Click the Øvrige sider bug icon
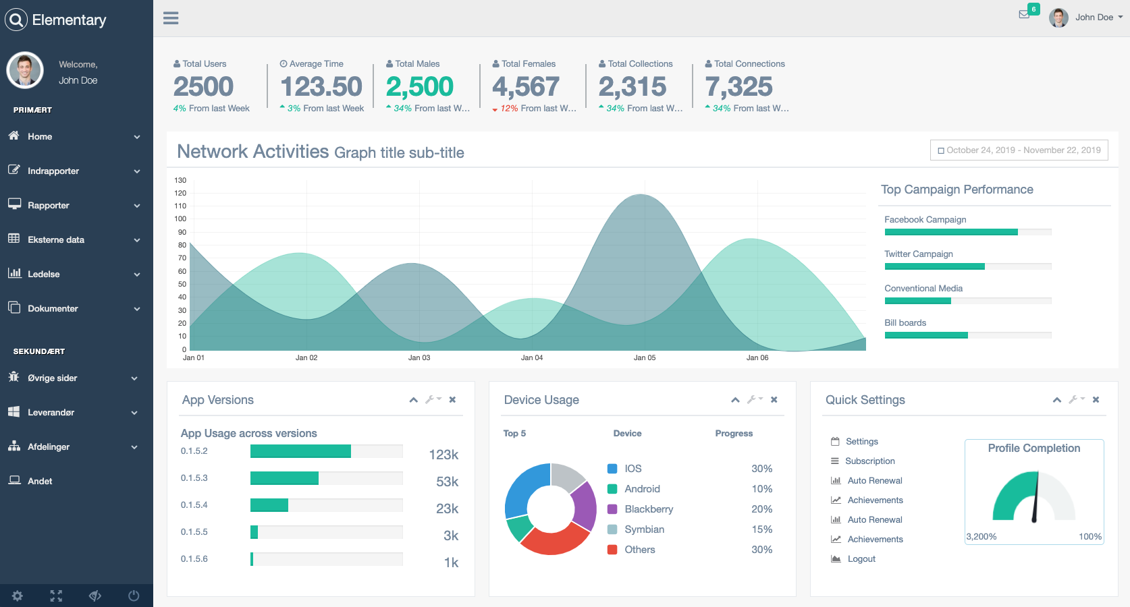The height and width of the screenshot is (607, 1130). click(x=14, y=376)
